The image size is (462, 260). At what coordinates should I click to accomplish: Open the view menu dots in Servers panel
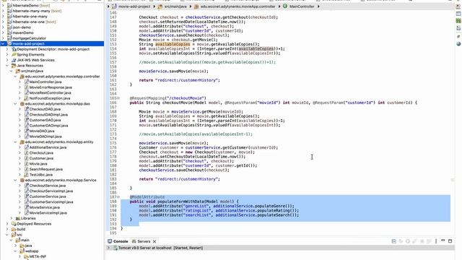(436, 241)
